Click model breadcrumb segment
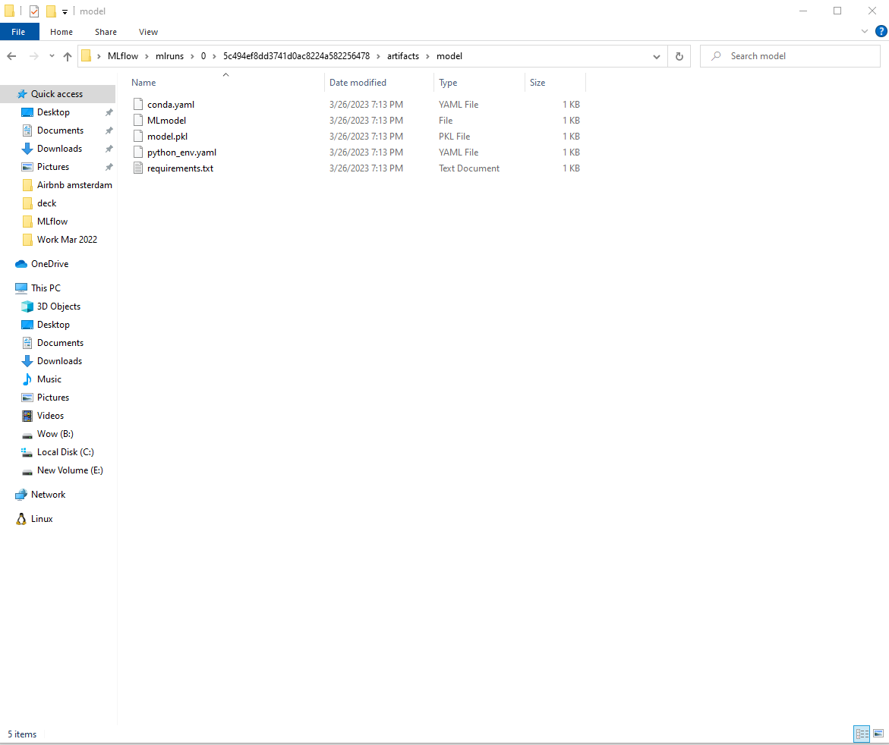 click(x=449, y=56)
